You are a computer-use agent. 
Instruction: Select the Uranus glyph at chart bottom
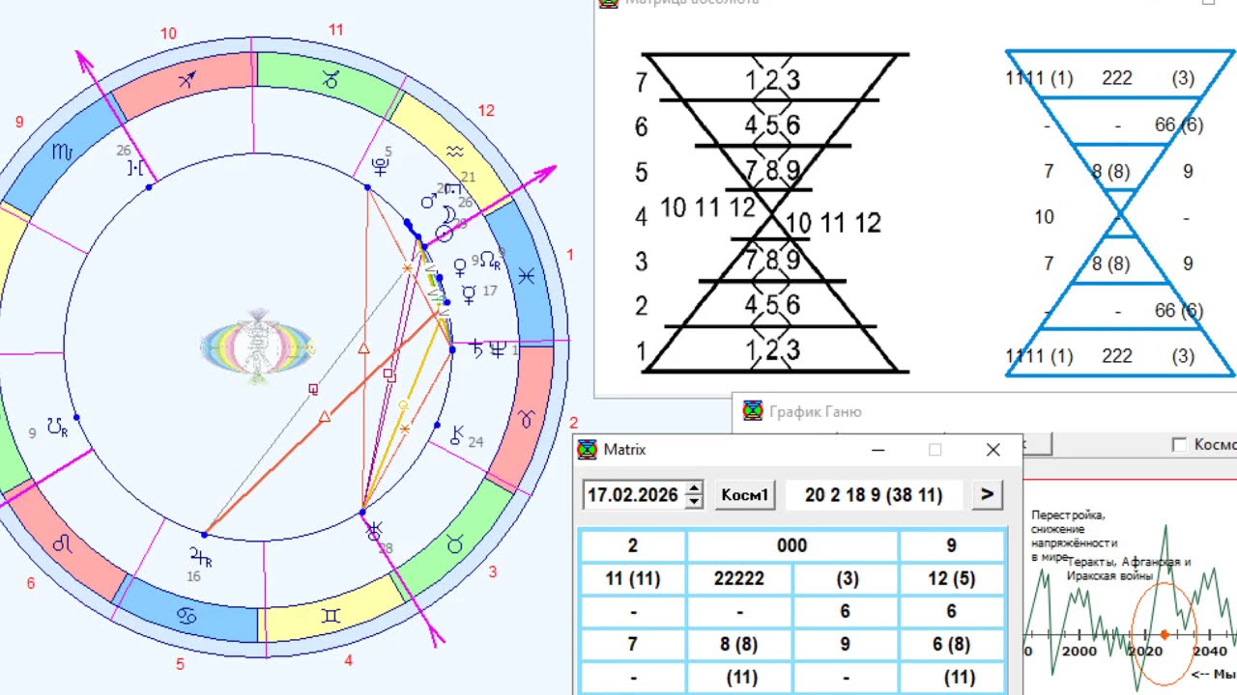tap(374, 530)
